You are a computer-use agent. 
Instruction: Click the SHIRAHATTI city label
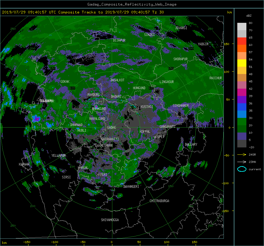[110, 139]
